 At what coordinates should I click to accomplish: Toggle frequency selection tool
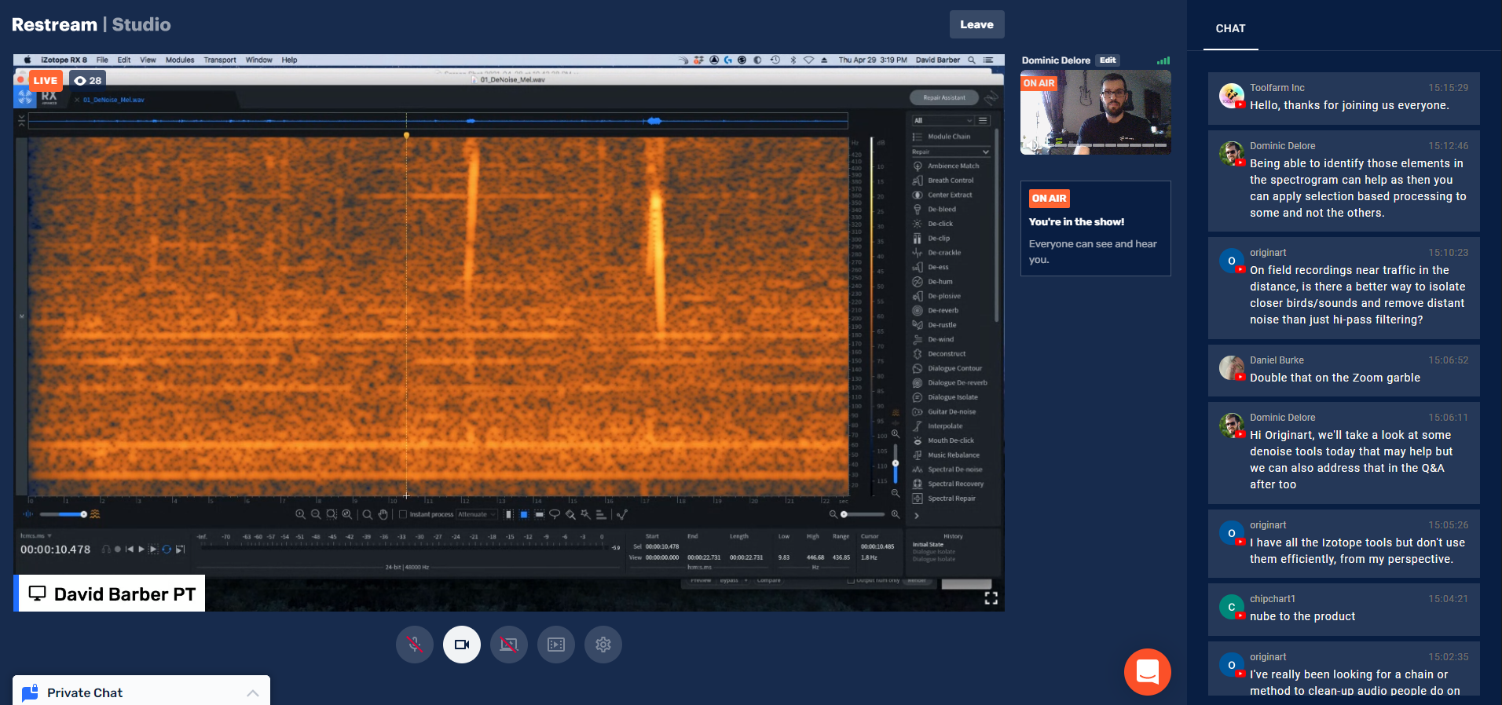pyautogui.click(x=540, y=515)
